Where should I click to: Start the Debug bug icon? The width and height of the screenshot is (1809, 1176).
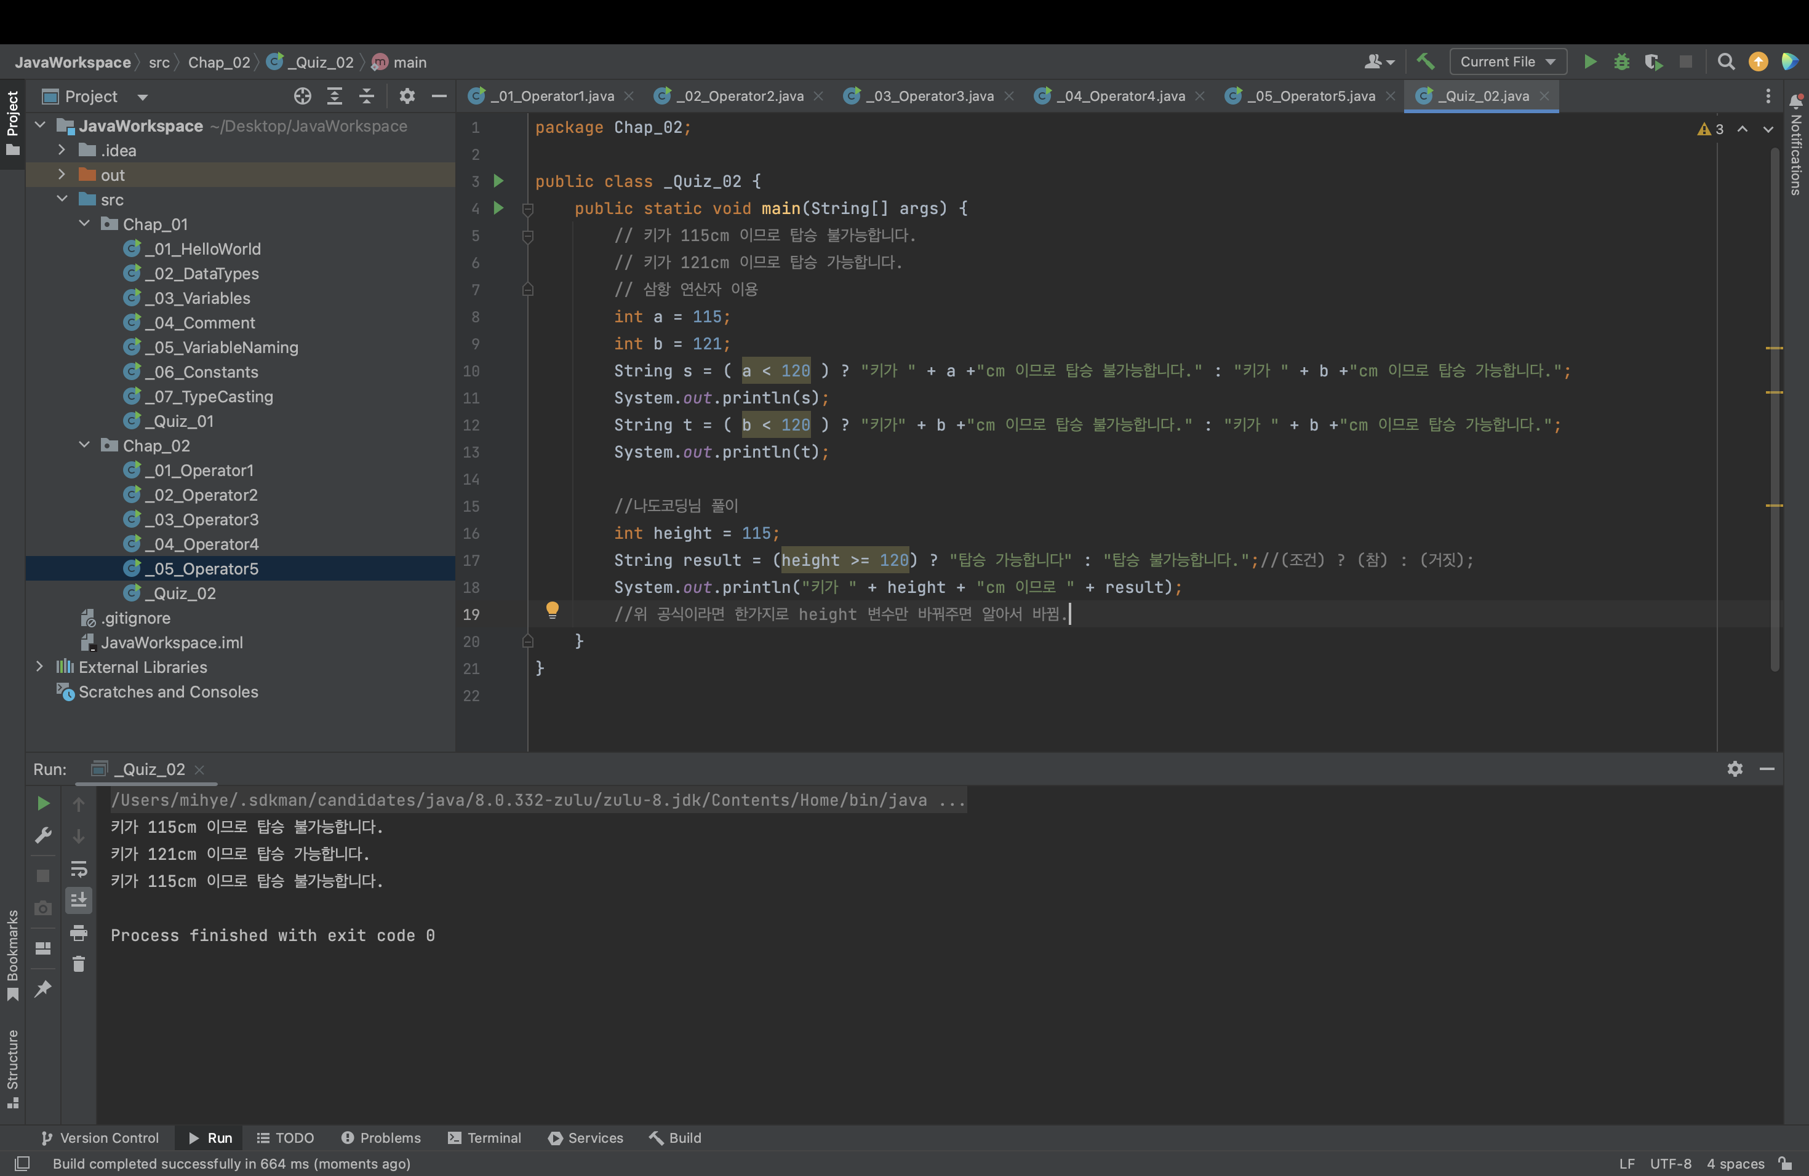tap(1621, 62)
